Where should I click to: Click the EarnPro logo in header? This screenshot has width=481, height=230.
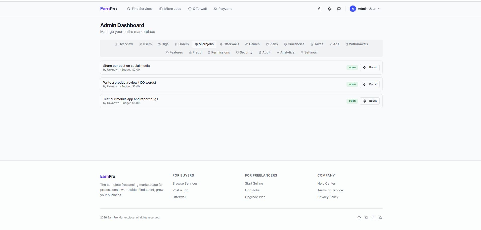click(x=108, y=9)
